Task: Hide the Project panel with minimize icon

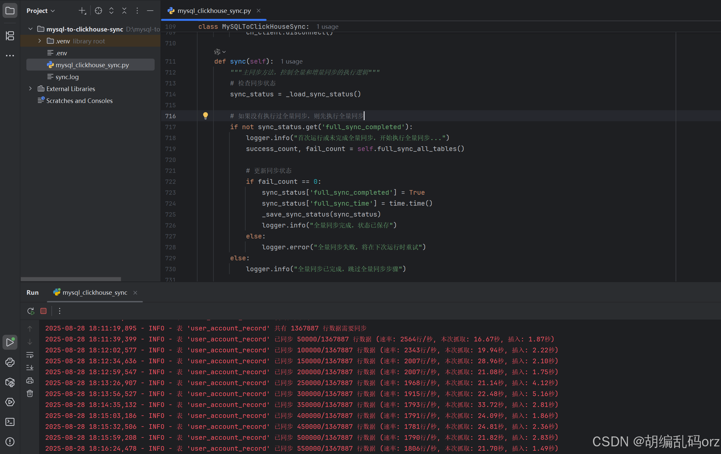Action: pos(150,11)
